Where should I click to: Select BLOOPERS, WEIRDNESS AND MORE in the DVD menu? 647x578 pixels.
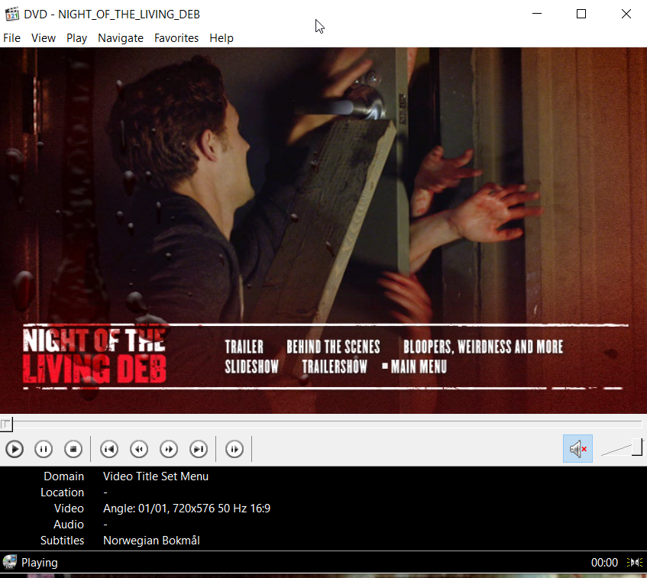483,347
